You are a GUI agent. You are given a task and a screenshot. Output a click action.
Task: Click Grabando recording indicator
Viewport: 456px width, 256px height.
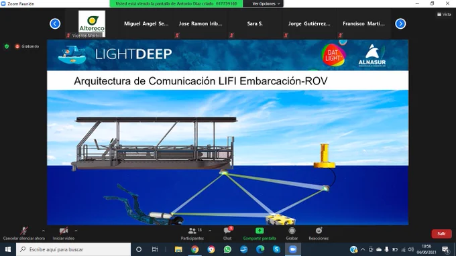pos(27,46)
